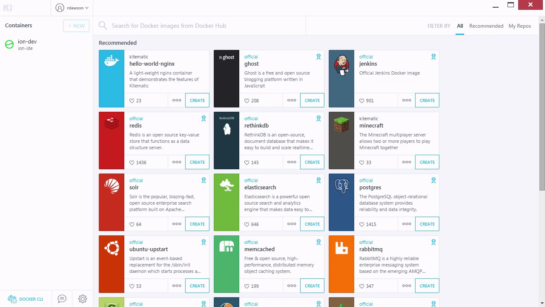Screen dimensions: 545x307
Task: Create a hello-world-nginx container
Action: (x=197, y=100)
